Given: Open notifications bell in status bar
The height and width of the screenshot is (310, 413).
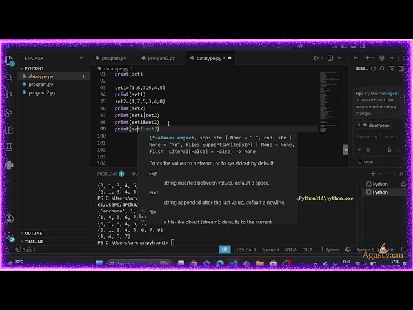Looking at the screenshot, I should click(x=403, y=249).
